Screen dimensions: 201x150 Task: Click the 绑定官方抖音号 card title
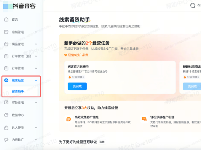pyautogui.click(x=78, y=67)
